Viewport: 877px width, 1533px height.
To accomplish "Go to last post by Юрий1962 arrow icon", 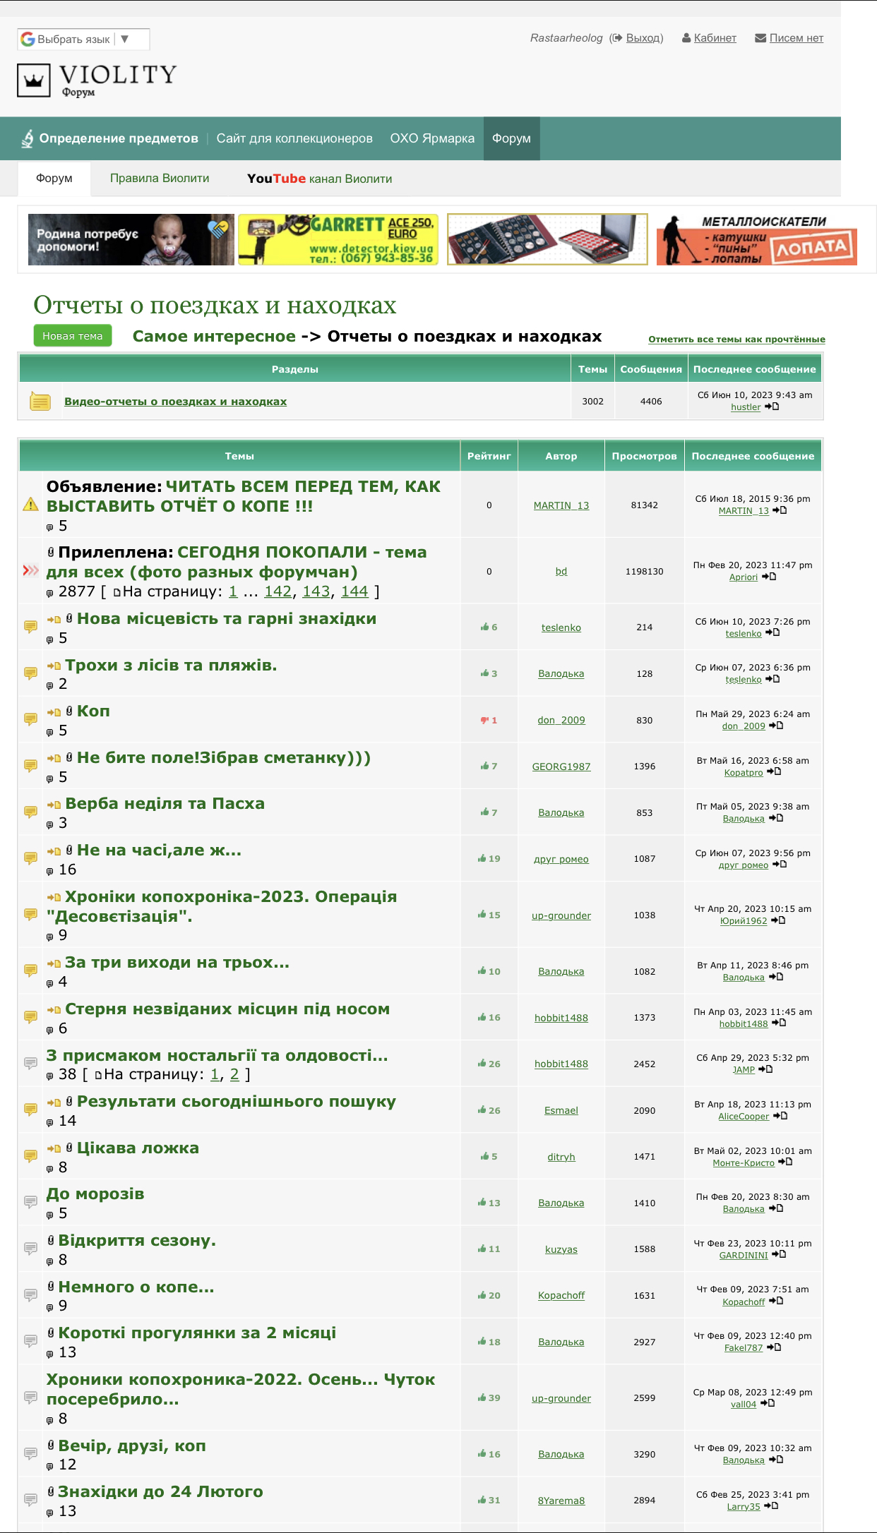I will [778, 920].
